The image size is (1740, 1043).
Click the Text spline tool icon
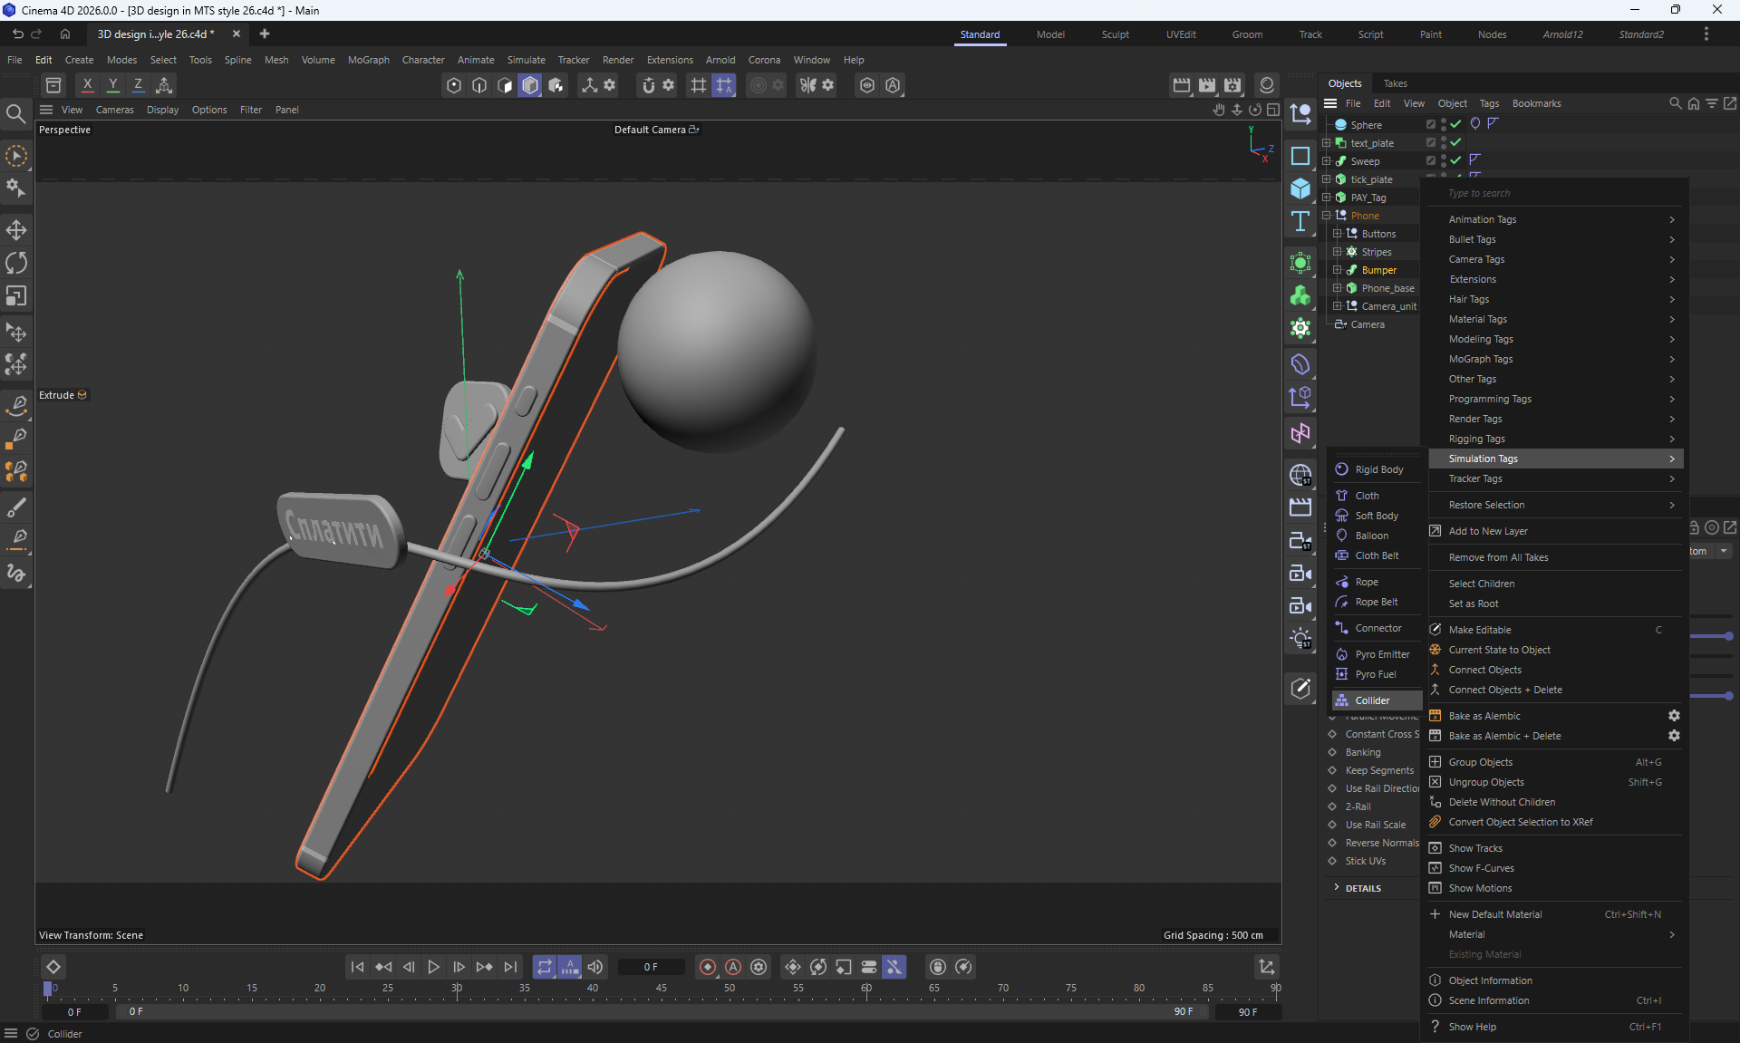pyautogui.click(x=1300, y=221)
